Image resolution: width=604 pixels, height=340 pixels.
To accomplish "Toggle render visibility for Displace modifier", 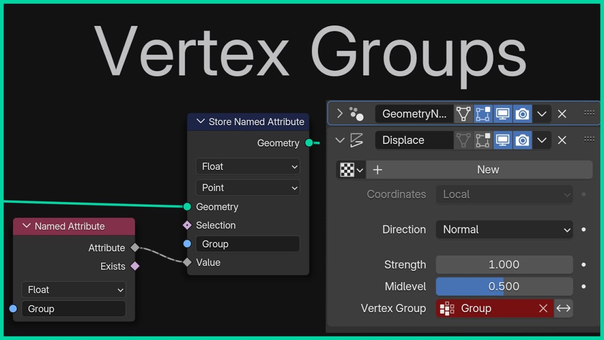I will (x=522, y=140).
